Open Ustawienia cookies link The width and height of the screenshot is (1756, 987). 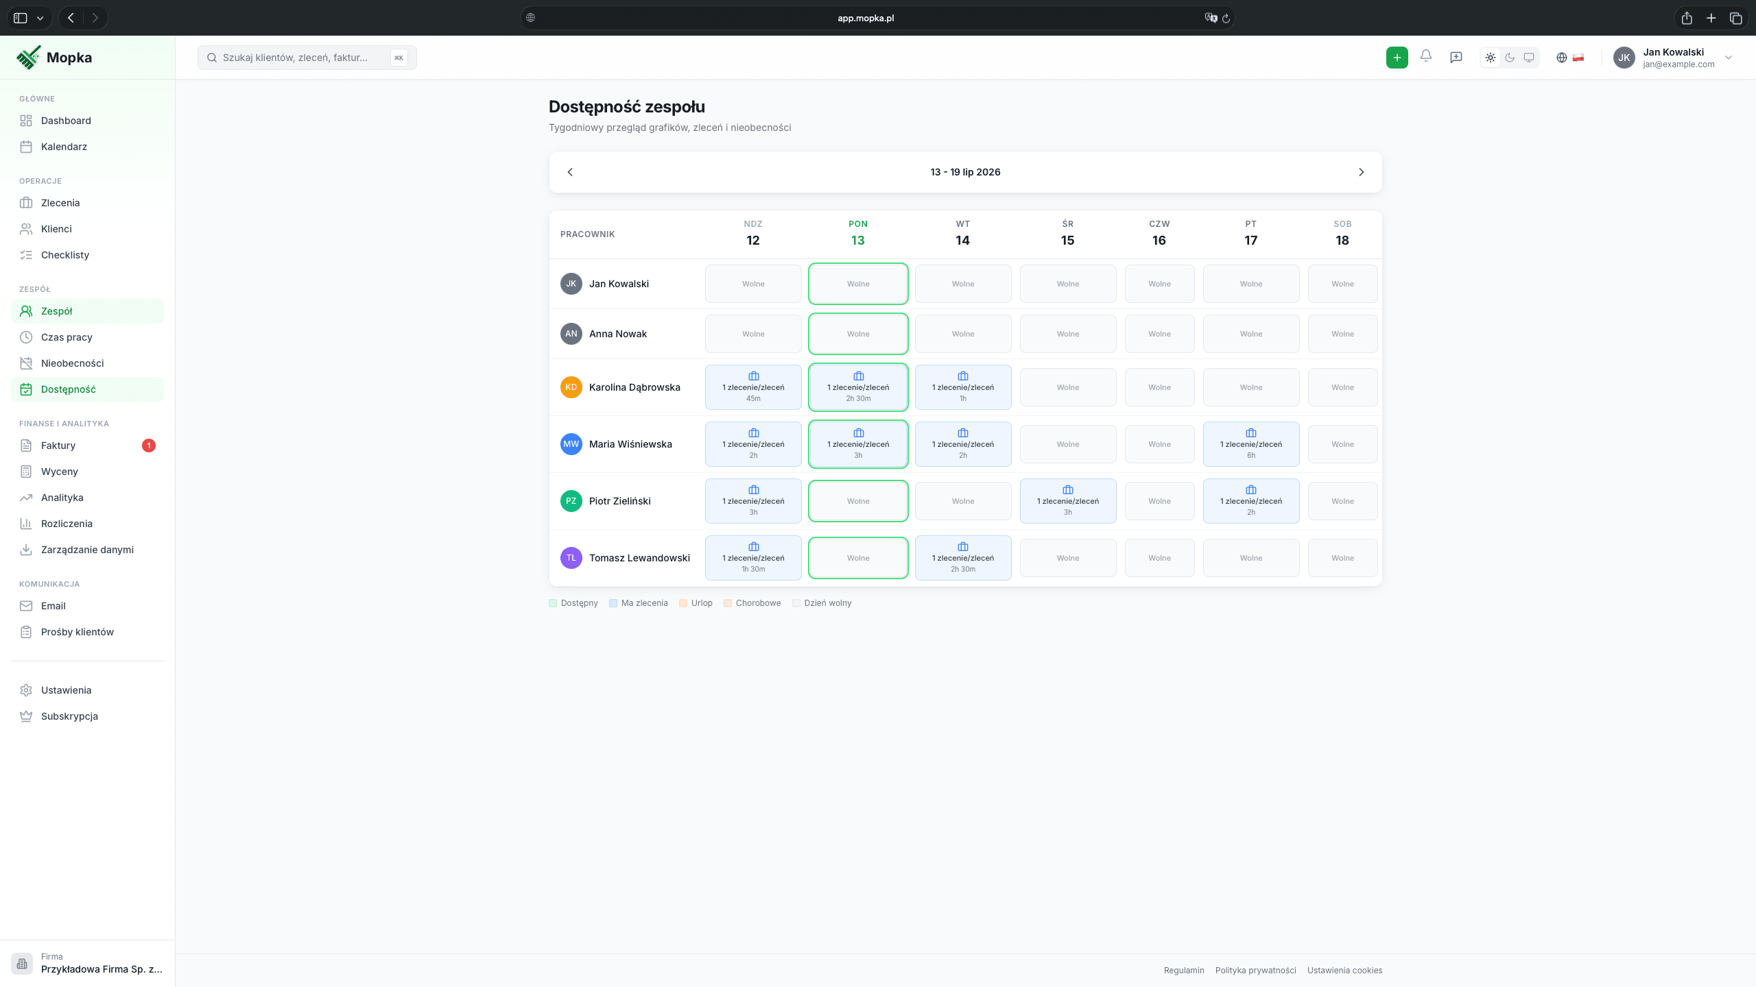pos(1344,970)
